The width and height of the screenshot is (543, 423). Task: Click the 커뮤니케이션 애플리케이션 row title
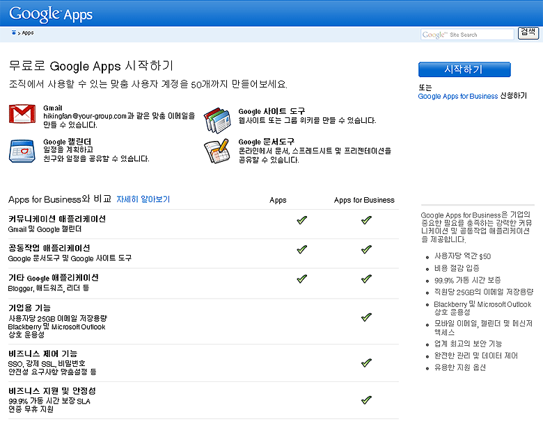point(57,219)
